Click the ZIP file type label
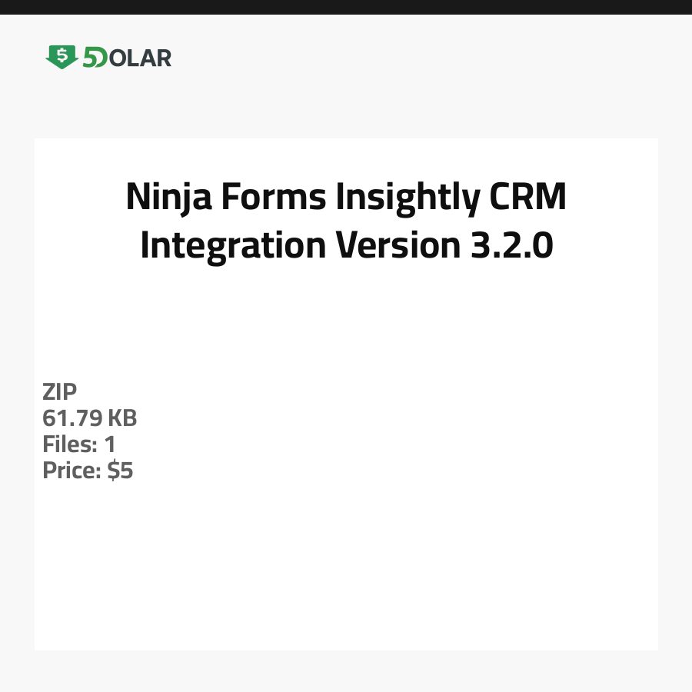This screenshot has width=692, height=692. coord(60,392)
